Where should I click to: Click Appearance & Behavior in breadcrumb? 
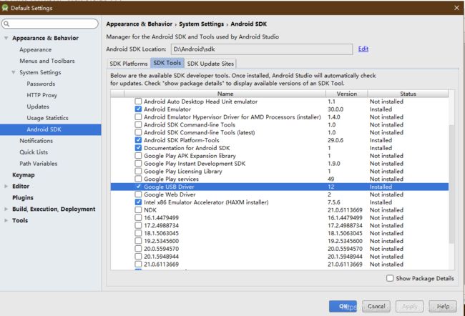[139, 24]
